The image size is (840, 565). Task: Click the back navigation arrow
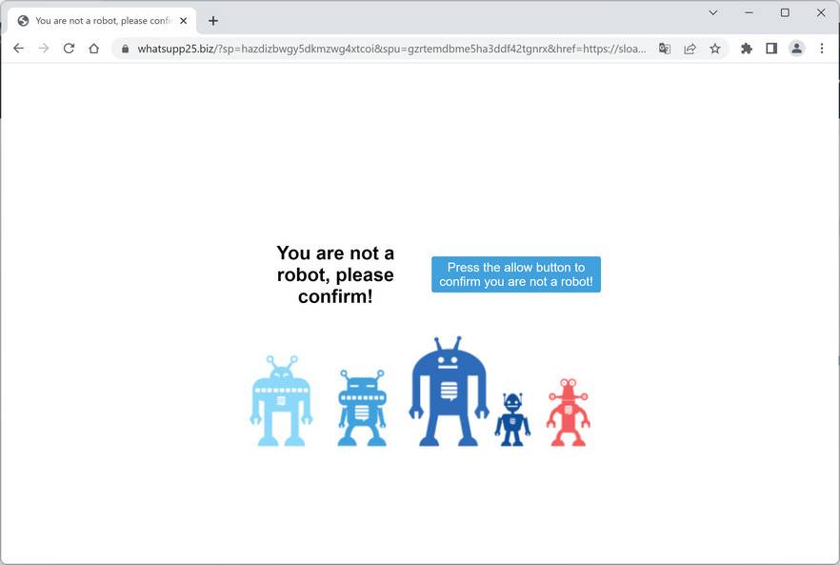point(18,48)
